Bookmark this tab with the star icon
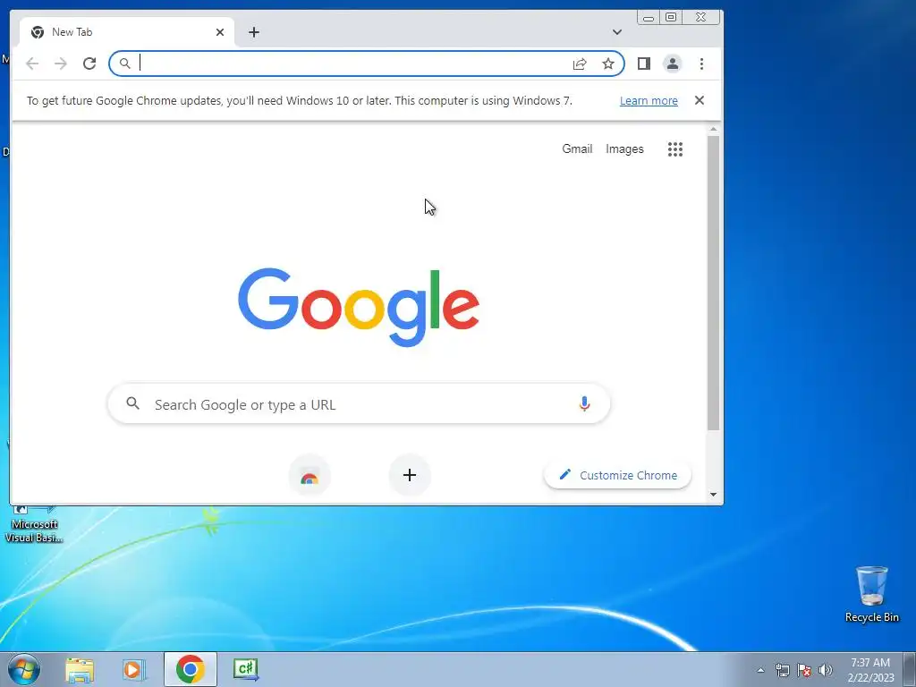Image resolution: width=916 pixels, height=687 pixels. tap(608, 64)
